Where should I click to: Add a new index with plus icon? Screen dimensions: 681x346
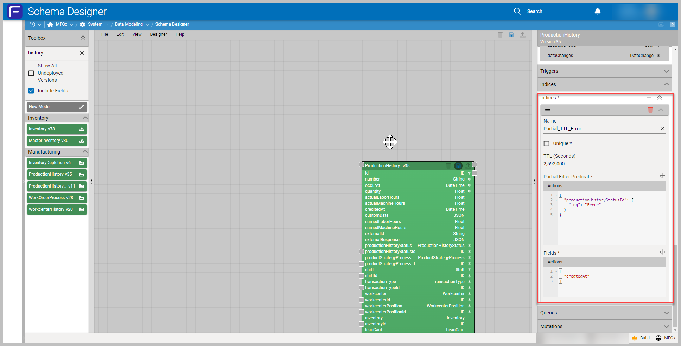pos(649,98)
